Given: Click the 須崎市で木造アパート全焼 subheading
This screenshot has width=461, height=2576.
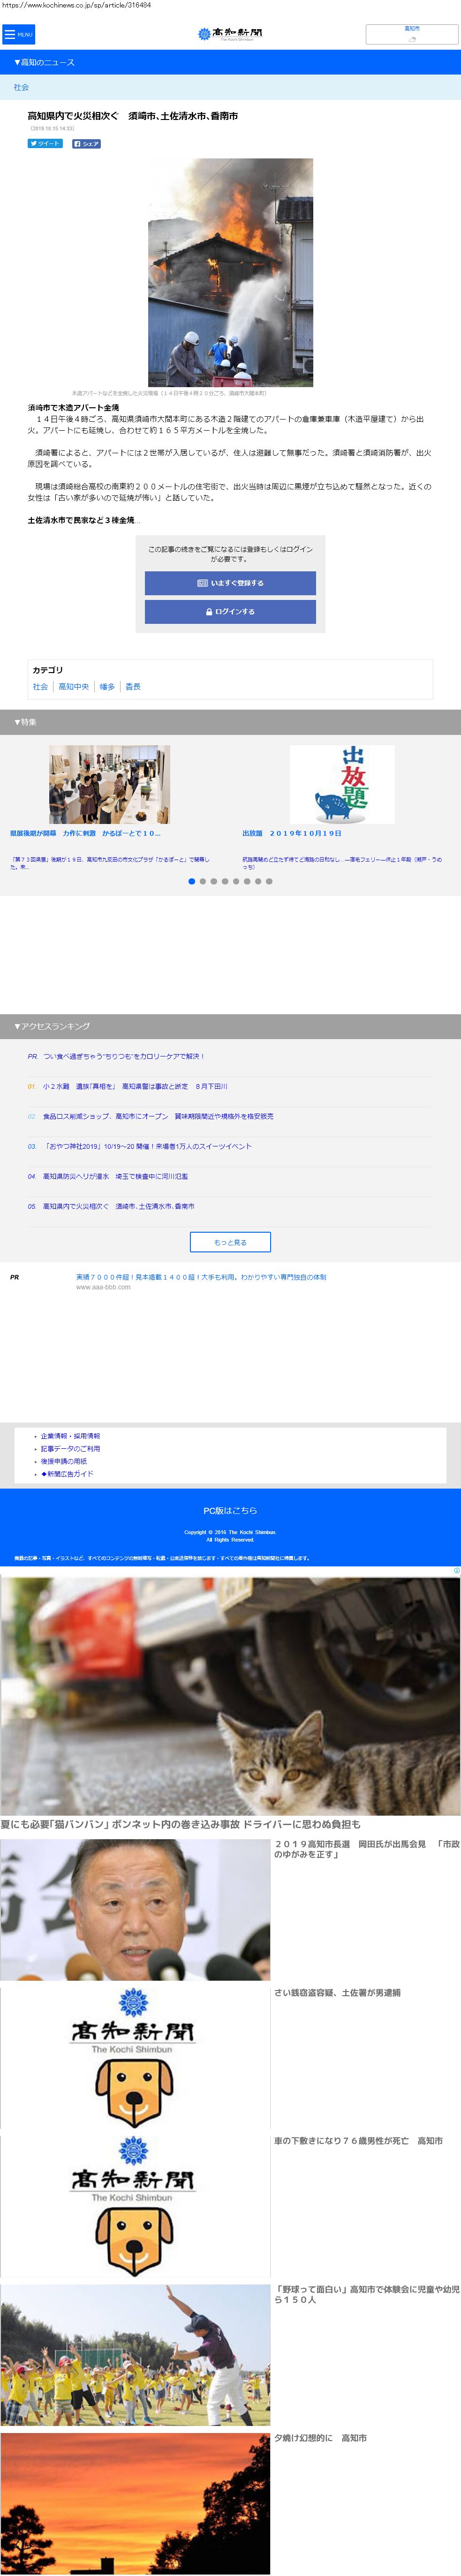Looking at the screenshot, I should (73, 408).
